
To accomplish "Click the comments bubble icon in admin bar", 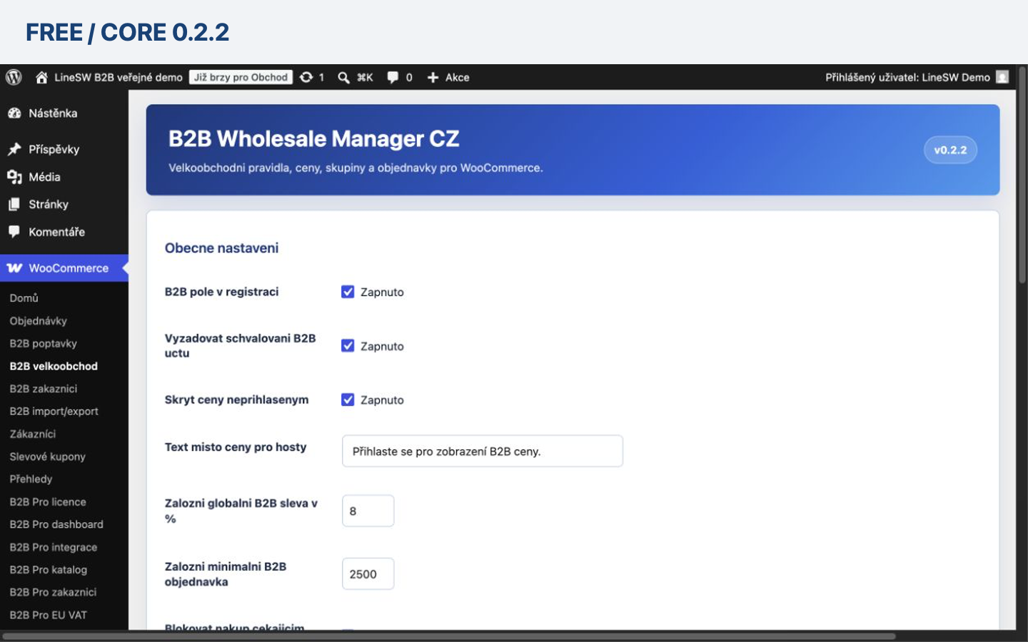I will tap(393, 77).
